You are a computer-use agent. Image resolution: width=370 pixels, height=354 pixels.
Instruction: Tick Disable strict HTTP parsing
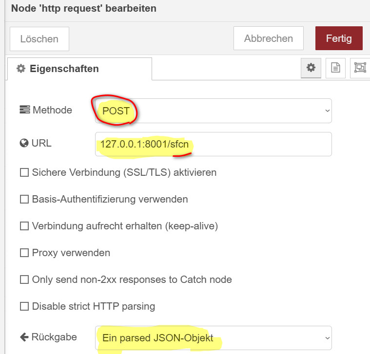click(24, 306)
